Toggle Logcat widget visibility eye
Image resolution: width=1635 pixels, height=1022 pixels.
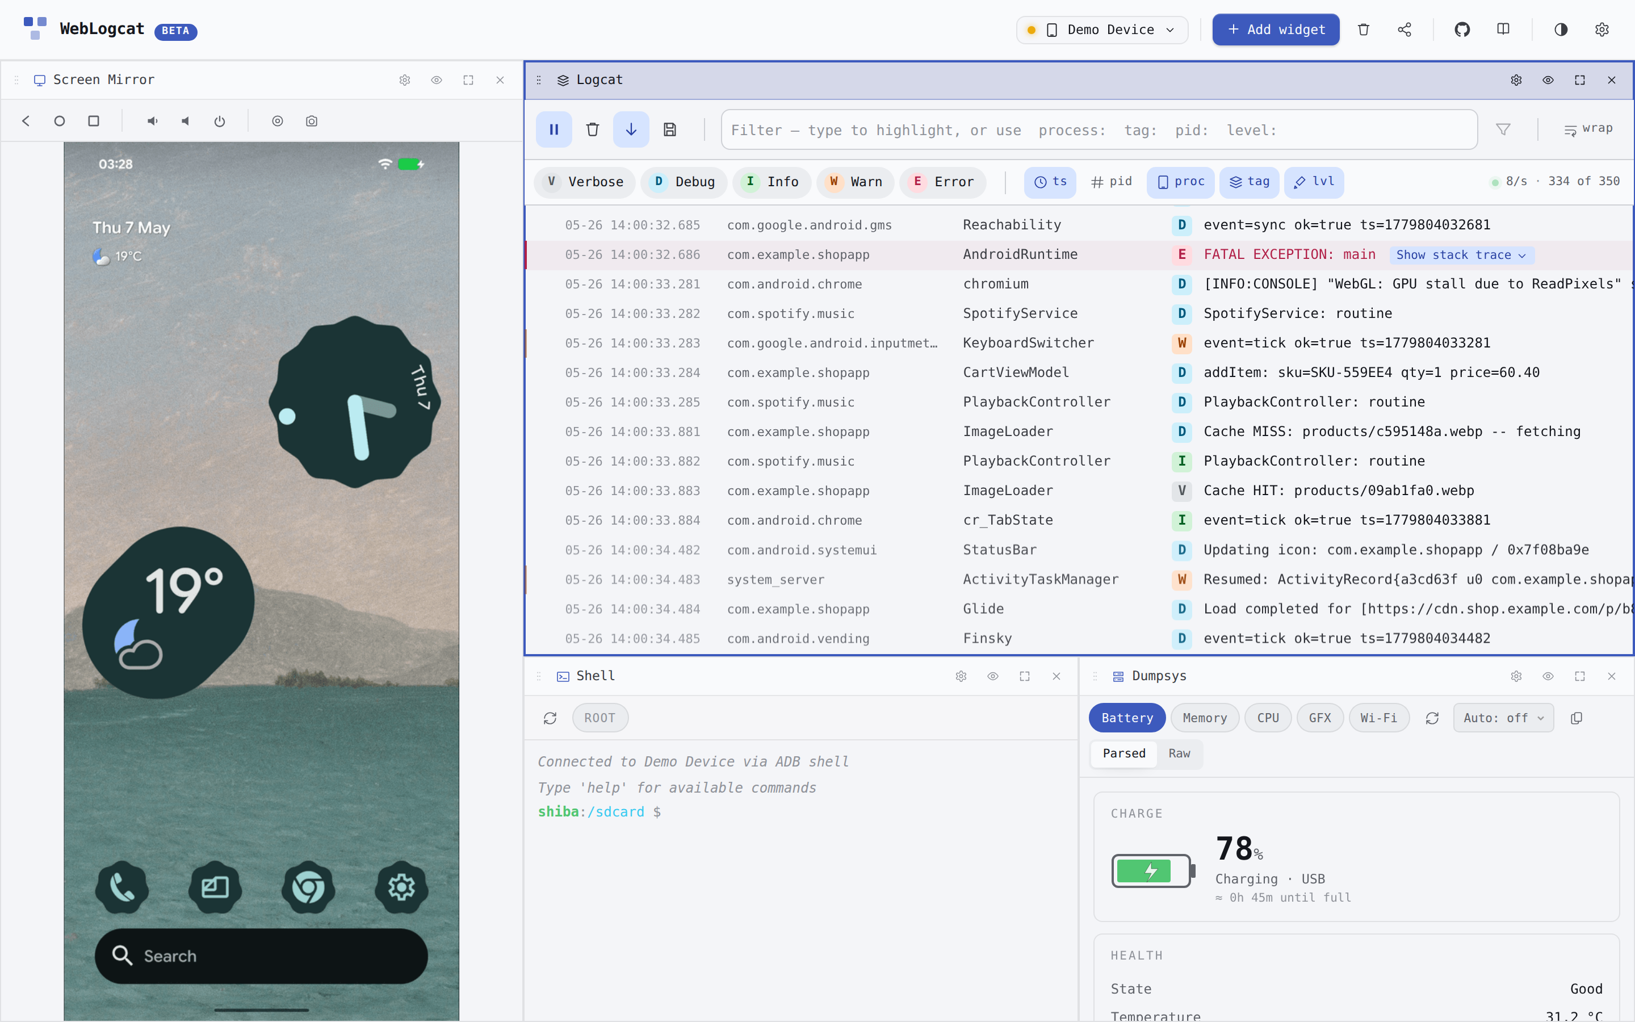pos(1548,79)
